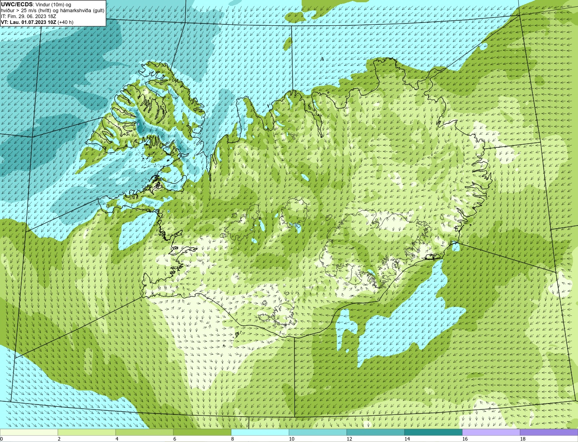Viewport: 578px width, 442px height.
Task: Click the '14' label on the scale
Action: coord(407,439)
